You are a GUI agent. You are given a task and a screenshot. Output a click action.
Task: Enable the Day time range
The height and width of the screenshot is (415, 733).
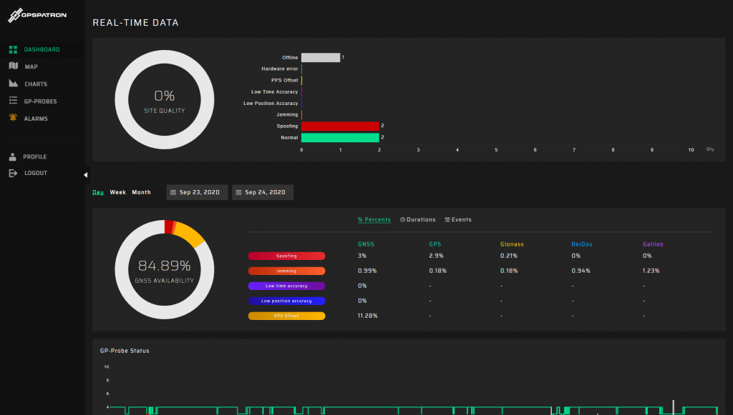tap(98, 192)
